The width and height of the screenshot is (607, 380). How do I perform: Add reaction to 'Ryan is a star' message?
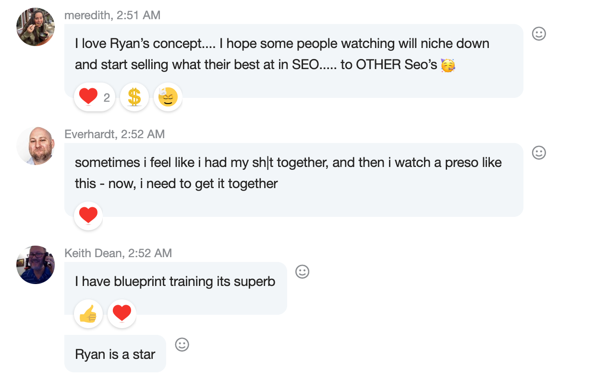click(182, 344)
